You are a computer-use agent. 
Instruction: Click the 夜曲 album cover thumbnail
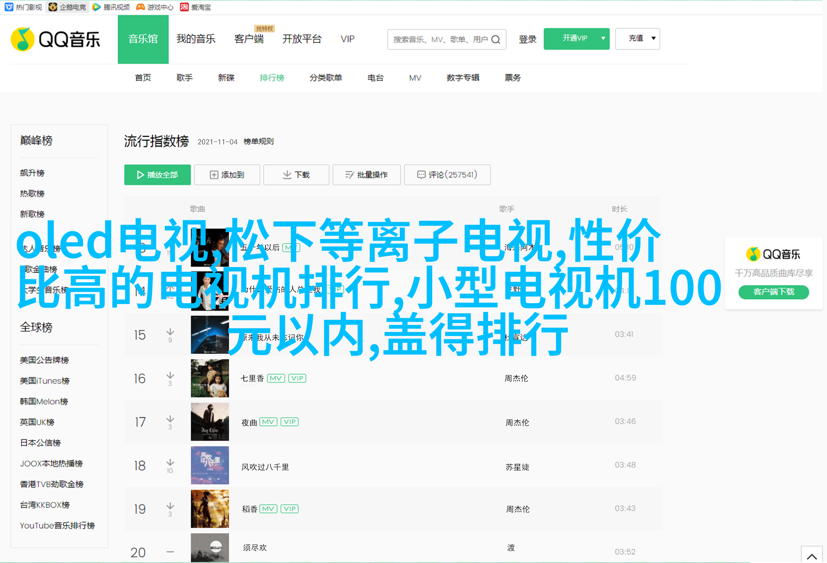pyautogui.click(x=210, y=422)
